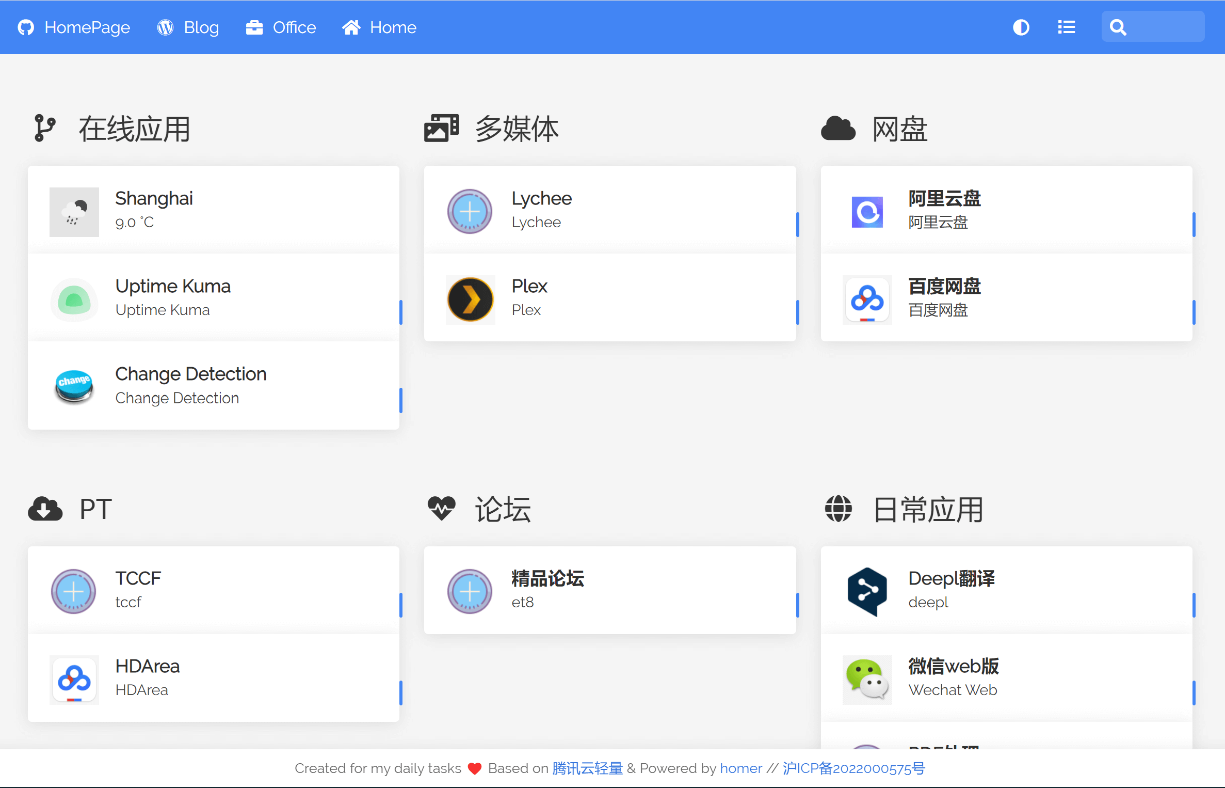This screenshot has height=788, width=1225.
Task: Open the 百度网盘 card title
Action: [x=944, y=286]
